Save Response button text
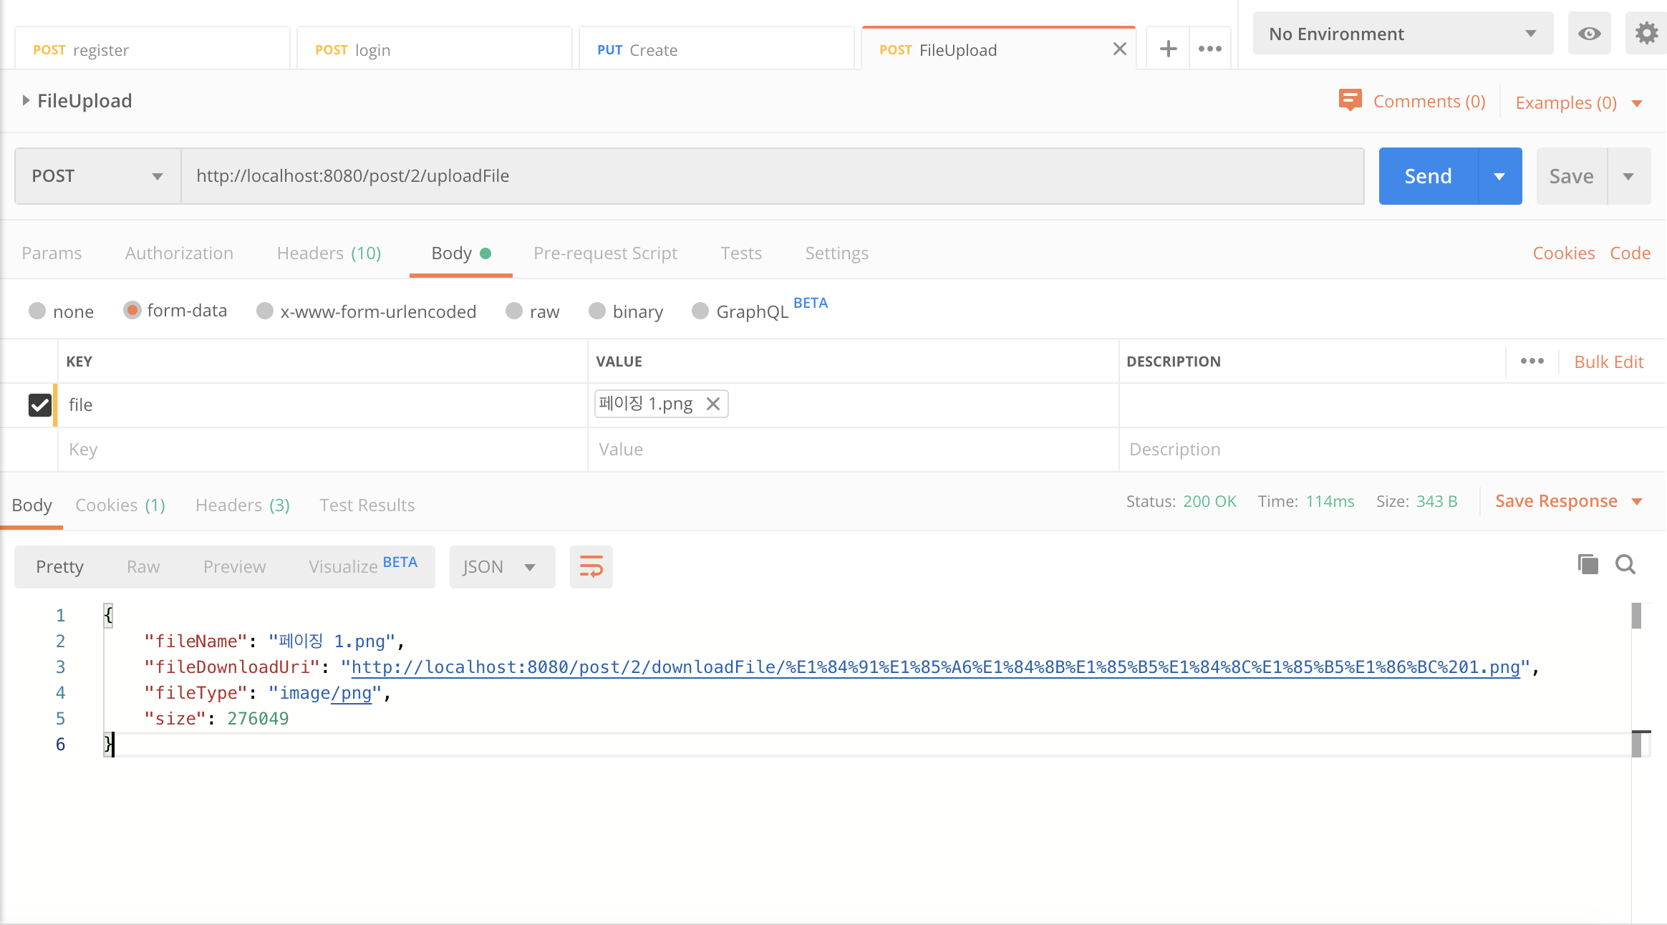Viewport: 1667px width, 925px height. [x=1556, y=501]
